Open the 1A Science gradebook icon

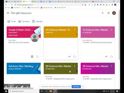[x=106, y=57]
